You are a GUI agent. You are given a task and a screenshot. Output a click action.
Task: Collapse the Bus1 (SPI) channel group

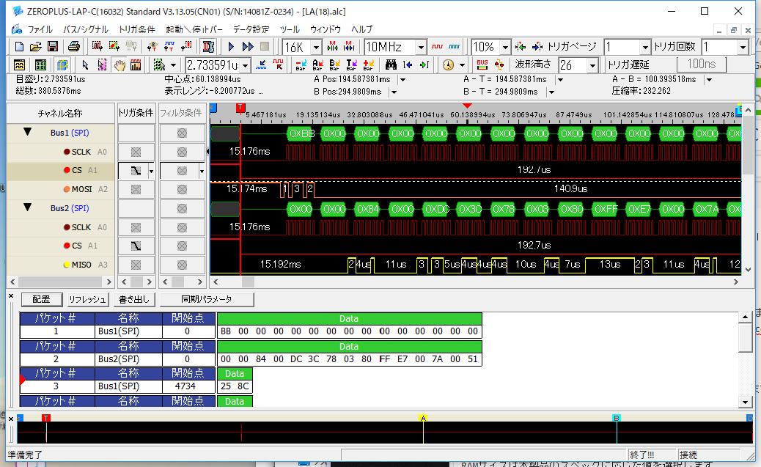pyautogui.click(x=28, y=132)
